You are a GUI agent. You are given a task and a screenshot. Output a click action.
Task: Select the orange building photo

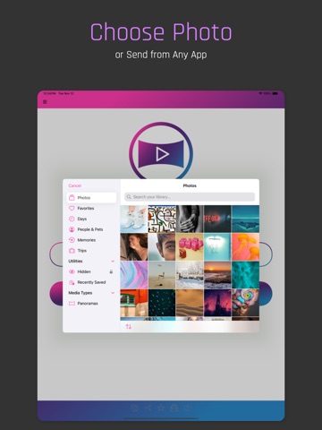pos(134,303)
